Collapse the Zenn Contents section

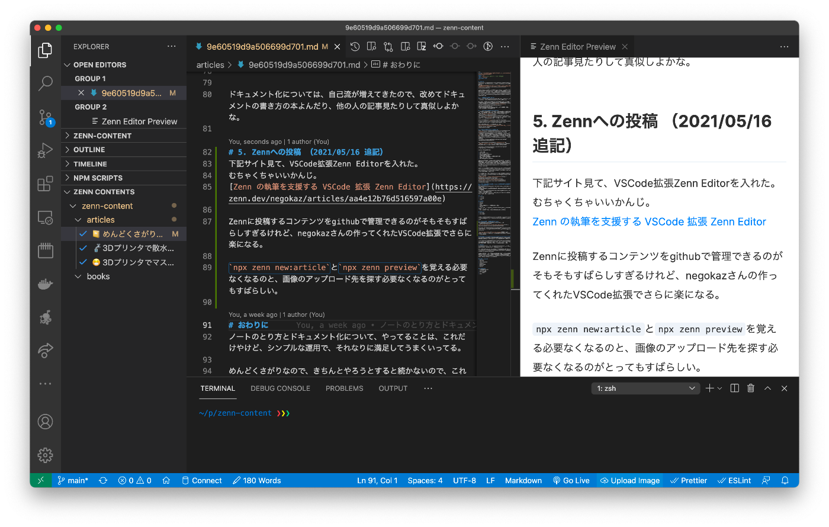click(124, 192)
